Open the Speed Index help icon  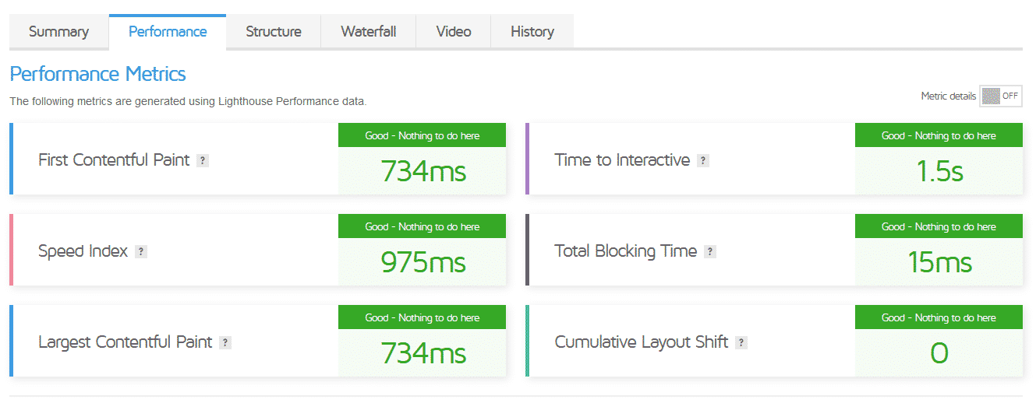tap(141, 252)
